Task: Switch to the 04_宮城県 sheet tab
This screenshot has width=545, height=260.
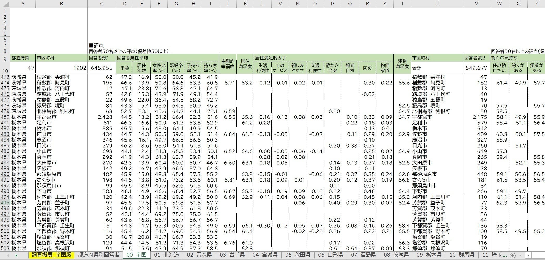Action: (265, 255)
